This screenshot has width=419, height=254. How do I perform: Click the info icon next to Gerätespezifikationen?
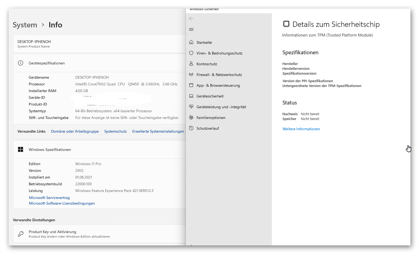point(20,63)
